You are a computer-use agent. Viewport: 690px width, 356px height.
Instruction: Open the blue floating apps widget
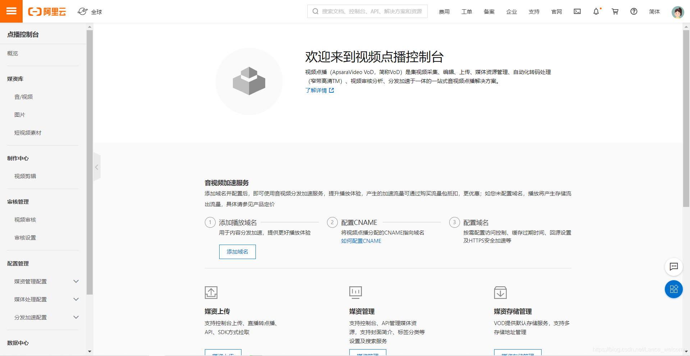pyautogui.click(x=674, y=289)
